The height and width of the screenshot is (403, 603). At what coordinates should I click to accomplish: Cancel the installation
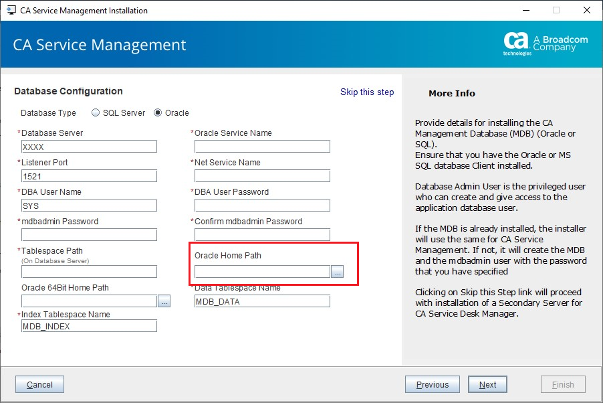[39, 384]
